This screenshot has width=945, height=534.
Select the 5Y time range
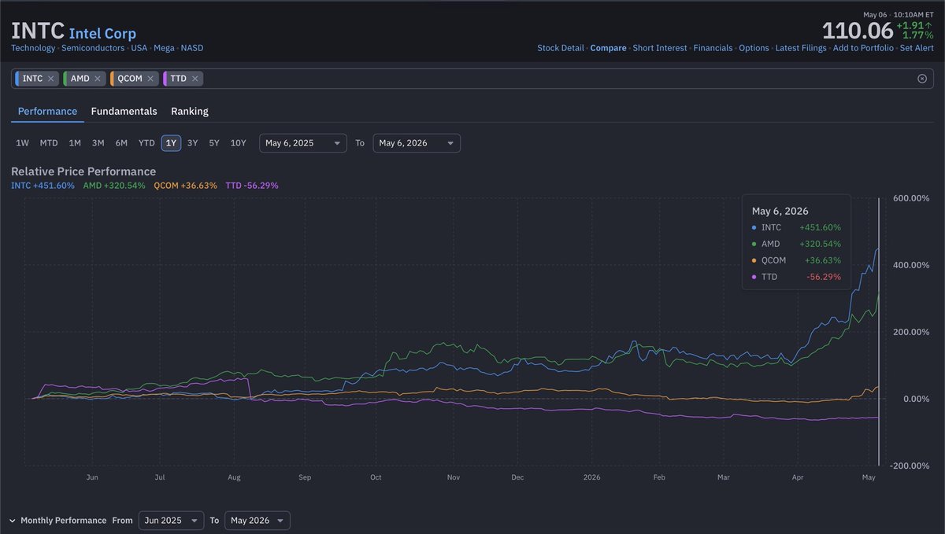pos(214,143)
